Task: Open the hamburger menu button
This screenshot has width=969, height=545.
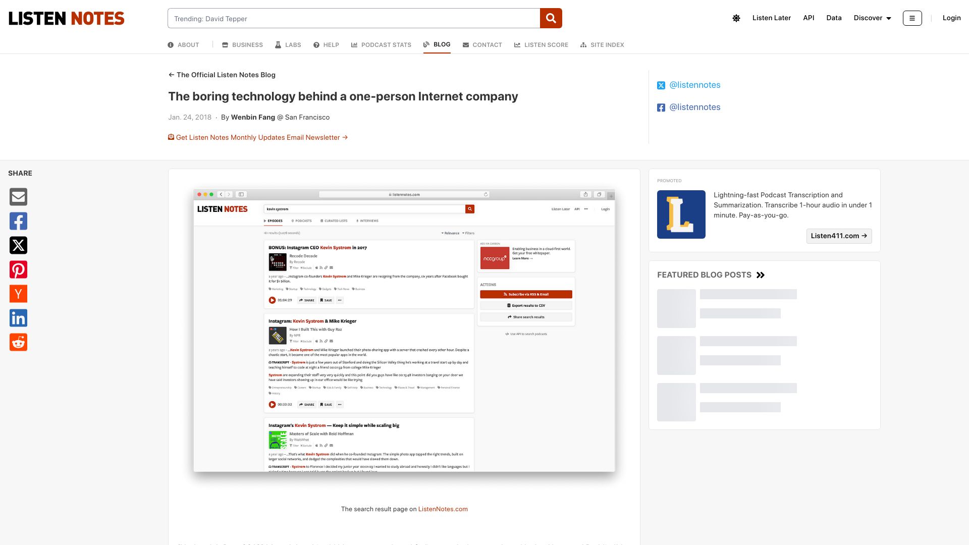Action: point(912,18)
